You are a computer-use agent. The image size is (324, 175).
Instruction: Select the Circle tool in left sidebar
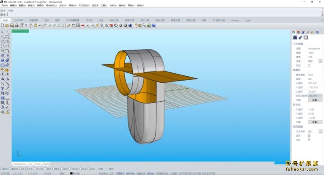[3, 42]
